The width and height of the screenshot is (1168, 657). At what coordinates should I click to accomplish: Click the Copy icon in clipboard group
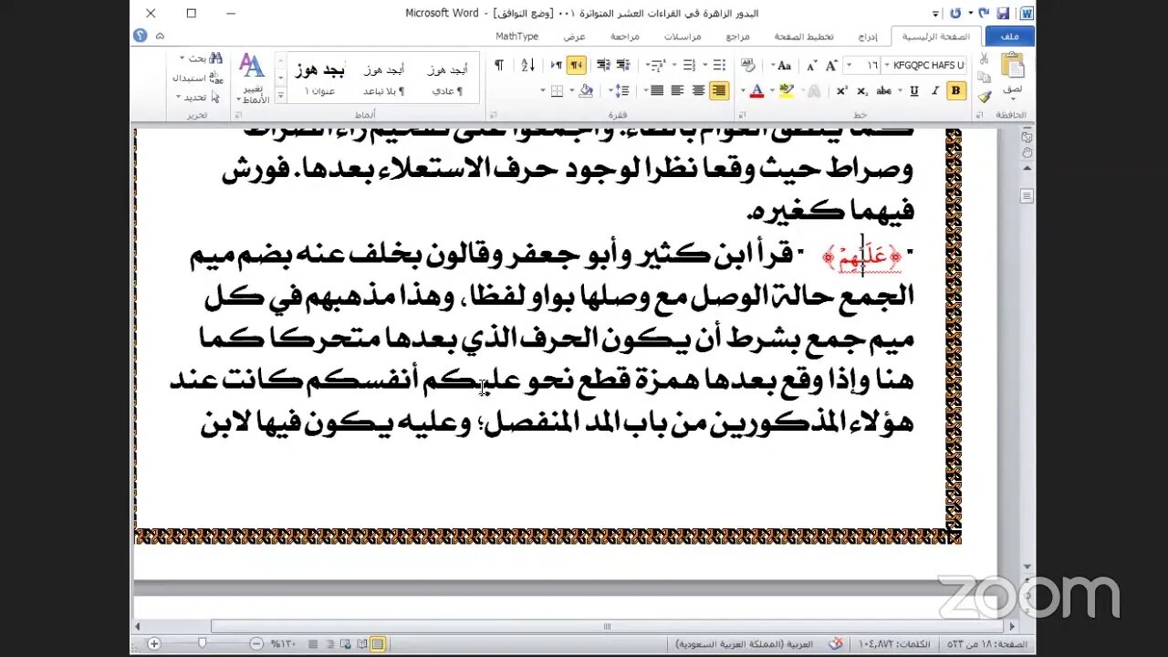point(984,77)
